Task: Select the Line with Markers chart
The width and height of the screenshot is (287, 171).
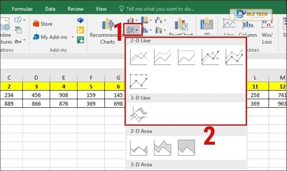Action: 210,57
